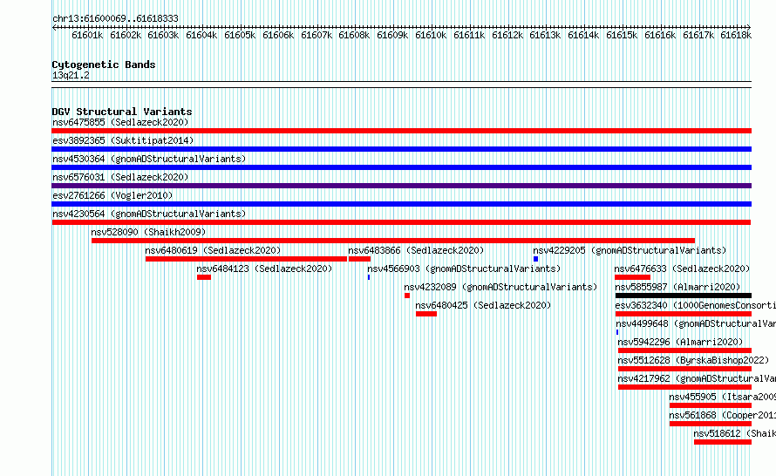
Task: Select nsv6576031 (Sedlazeck2020) label
Action: click(x=120, y=177)
